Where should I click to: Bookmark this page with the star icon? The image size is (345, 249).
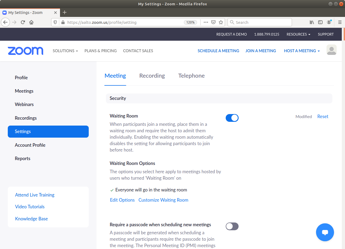(221, 22)
